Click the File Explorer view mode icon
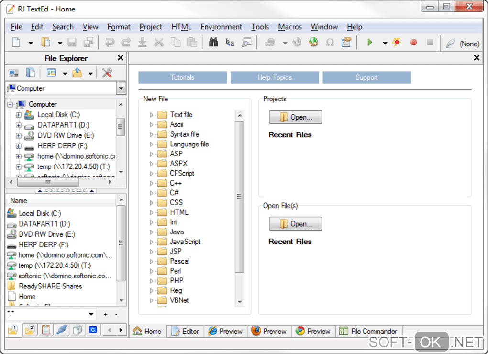Viewport: 488px width, 354px height. (51, 73)
